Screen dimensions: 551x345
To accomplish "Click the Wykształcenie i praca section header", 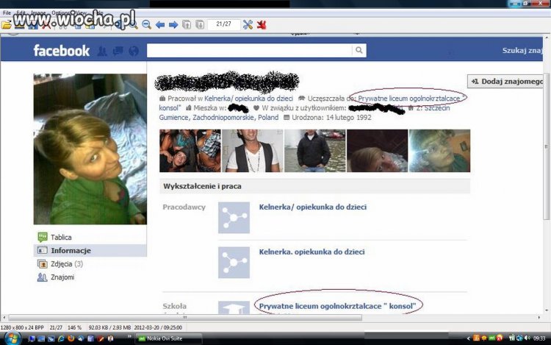I will tap(315, 186).
